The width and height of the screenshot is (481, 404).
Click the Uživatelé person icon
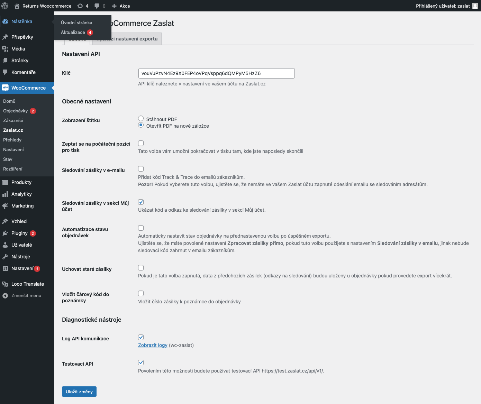pyautogui.click(x=5, y=245)
